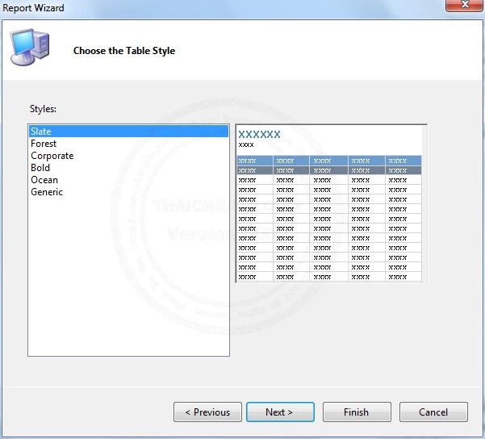
Task: Go back with the Previous button
Action: pos(207,412)
